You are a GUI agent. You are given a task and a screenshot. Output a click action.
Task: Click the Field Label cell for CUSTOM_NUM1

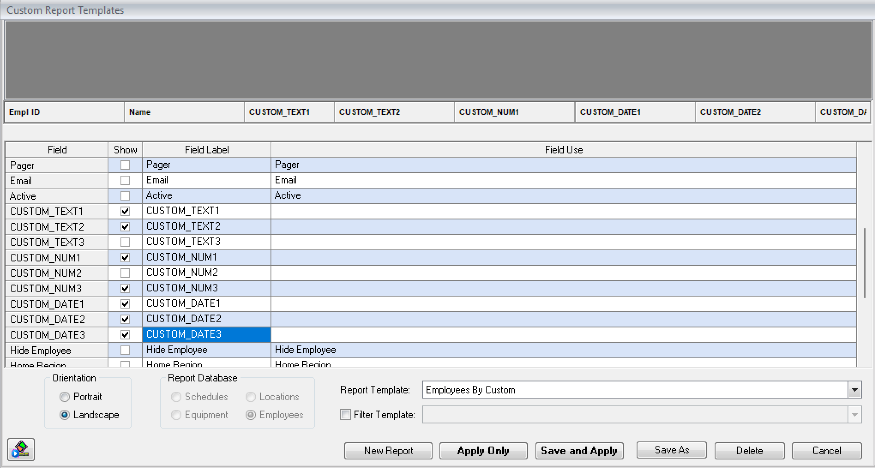pyautogui.click(x=207, y=257)
